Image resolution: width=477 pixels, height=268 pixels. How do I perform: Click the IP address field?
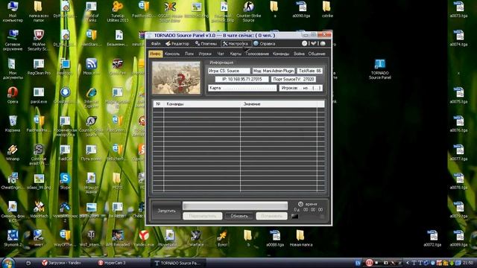tap(241, 80)
